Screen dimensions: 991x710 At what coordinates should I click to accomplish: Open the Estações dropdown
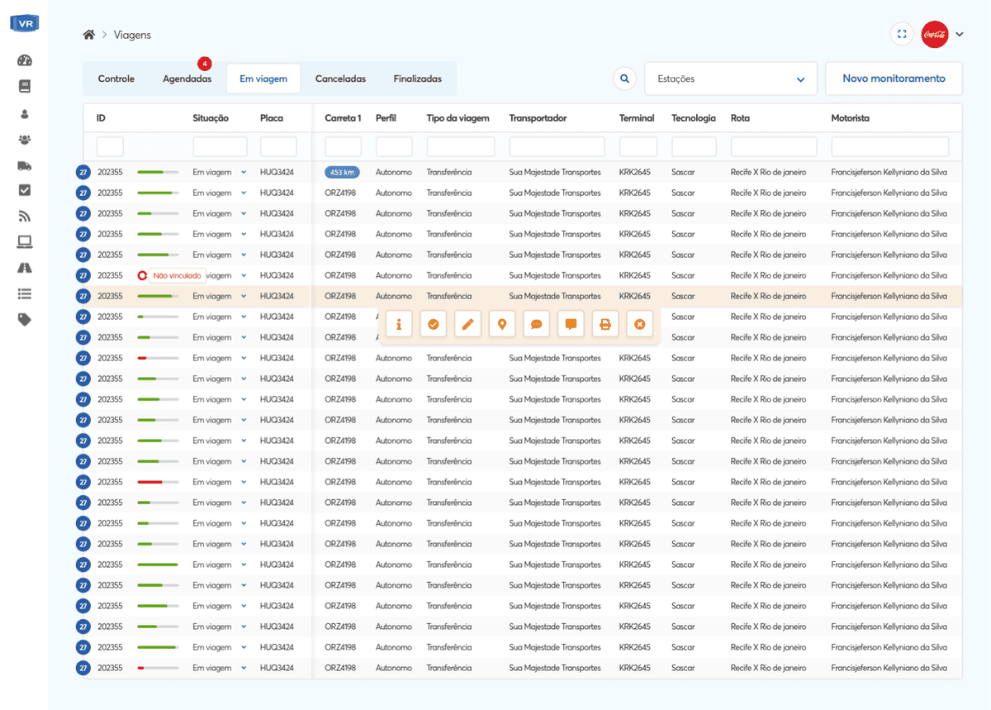(730, 79)
